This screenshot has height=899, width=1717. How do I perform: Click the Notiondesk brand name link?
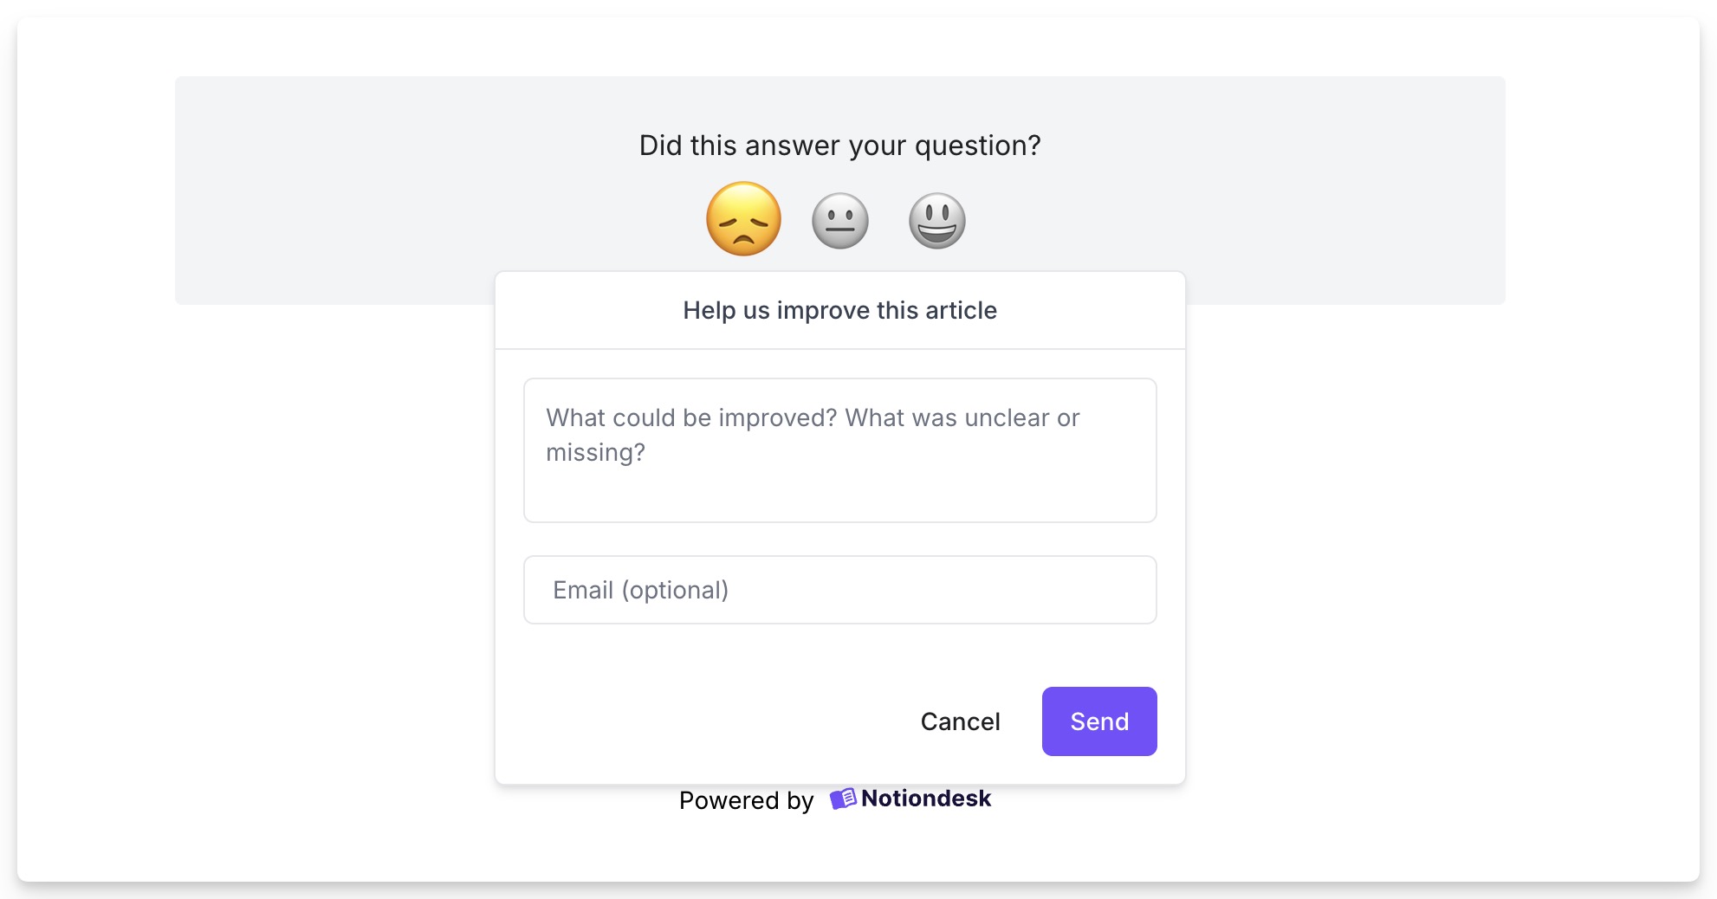pyautogui.click(x=925, y=799)
